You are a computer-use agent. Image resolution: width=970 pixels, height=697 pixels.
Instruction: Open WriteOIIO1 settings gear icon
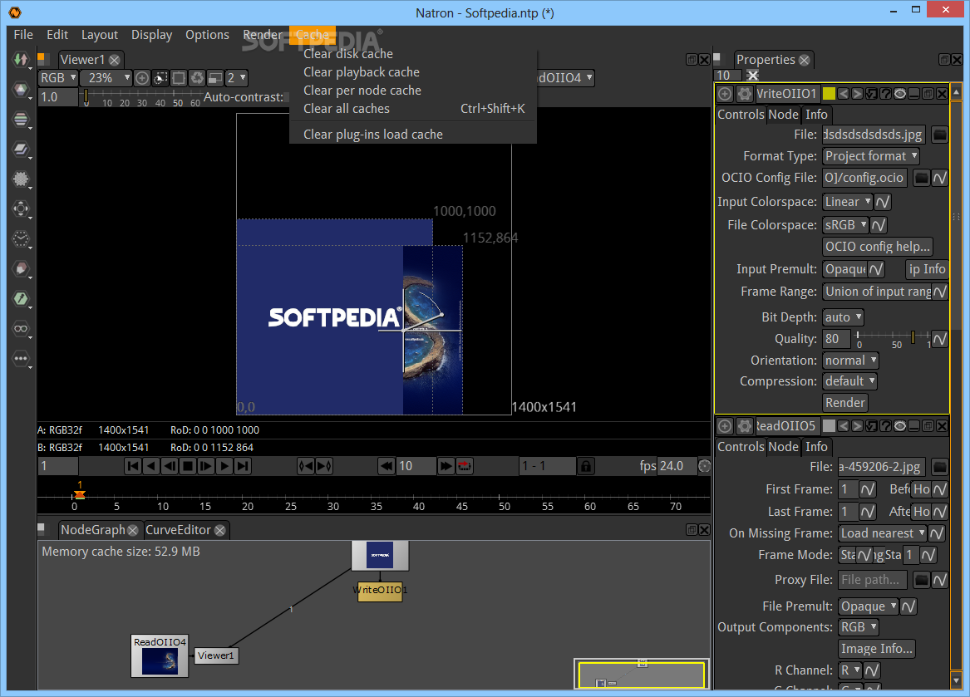click(745, 94)
